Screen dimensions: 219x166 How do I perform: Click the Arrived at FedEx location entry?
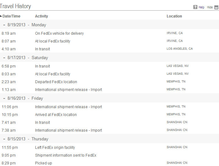coord(56,115)
